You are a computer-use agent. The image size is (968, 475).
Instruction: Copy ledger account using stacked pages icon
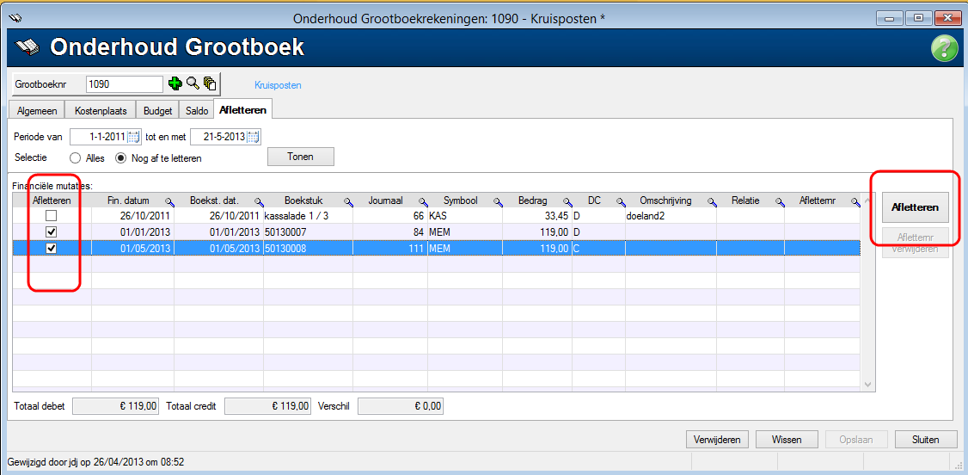(x=210, y=83)
